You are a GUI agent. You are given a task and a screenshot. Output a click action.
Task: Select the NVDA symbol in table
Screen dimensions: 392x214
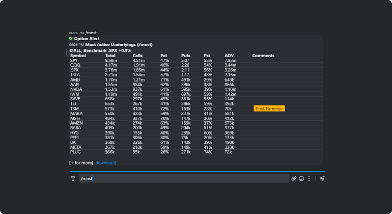point(76,89)
